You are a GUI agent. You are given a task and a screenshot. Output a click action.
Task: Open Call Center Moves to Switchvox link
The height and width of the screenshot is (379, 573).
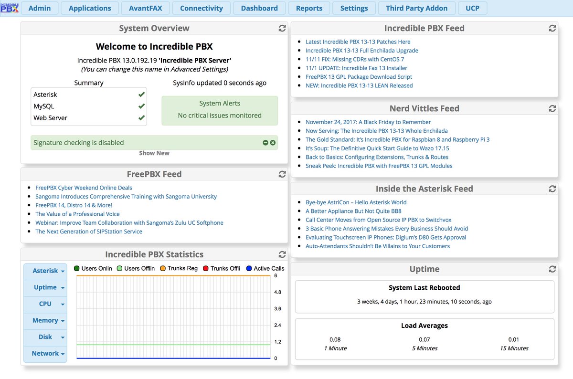pos(379,220)
